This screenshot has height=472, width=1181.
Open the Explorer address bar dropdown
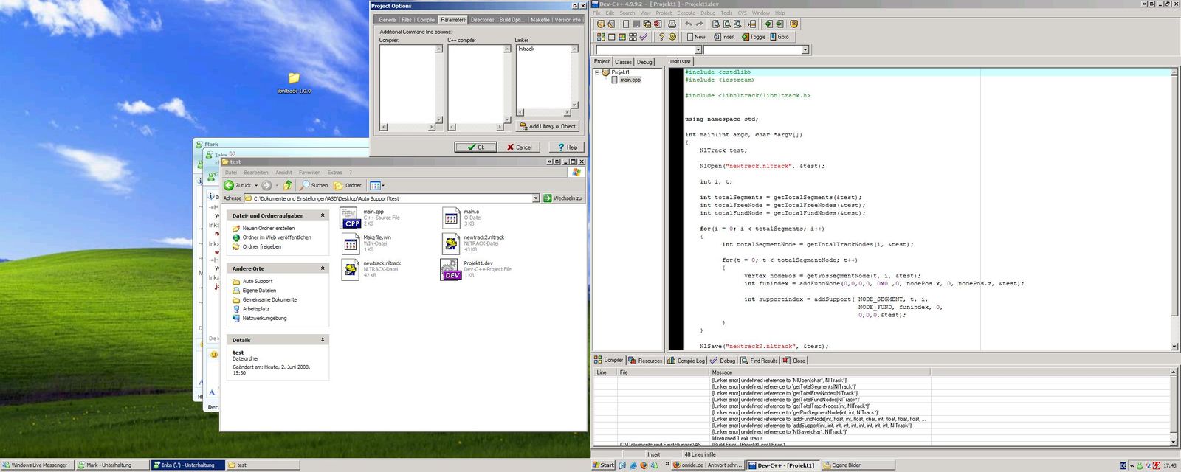(536, 198)
